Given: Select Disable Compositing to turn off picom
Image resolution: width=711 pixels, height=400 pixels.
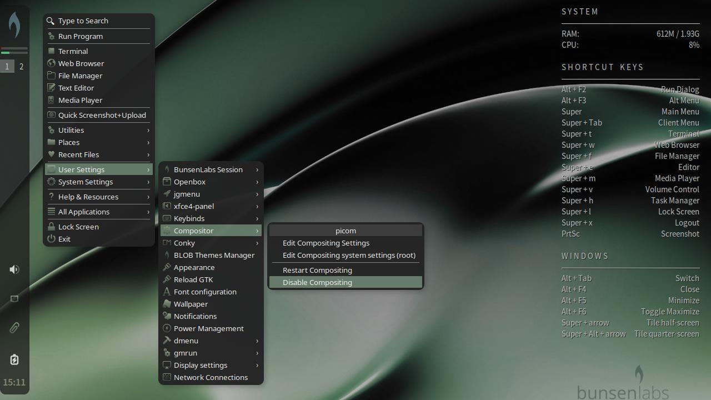Looking at the screenshot, I should pyautogui.click(x=317, y=282).
